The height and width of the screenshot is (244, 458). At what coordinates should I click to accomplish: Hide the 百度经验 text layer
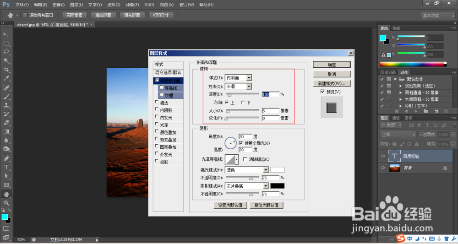click(x=383, y=156)
